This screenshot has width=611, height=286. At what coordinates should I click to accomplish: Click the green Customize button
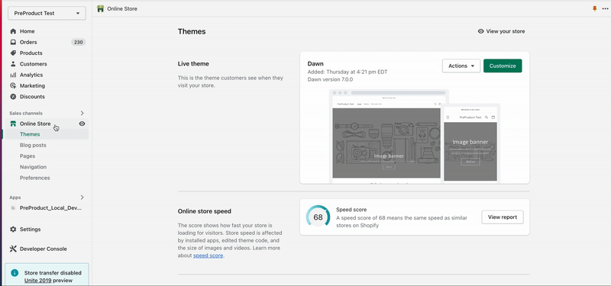[x=503, y=66]
